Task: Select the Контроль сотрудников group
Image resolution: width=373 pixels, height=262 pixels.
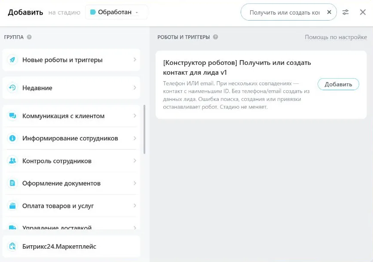Action: [x=71, y=161]
